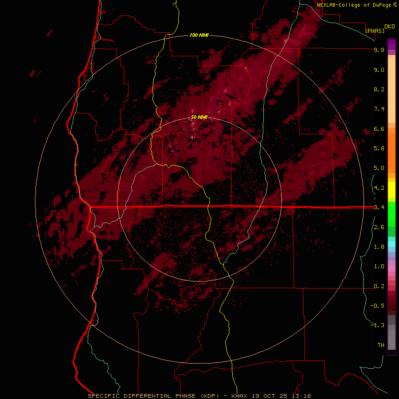Click the -0.5 value on the color scale

[x=377, y=306]
